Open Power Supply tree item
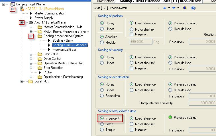216x136 pixels. pyautogui.click(x=44, y=18)
